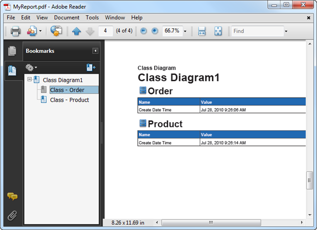Open the Collaborate icon's dropdown arrow

coord(40,31)
